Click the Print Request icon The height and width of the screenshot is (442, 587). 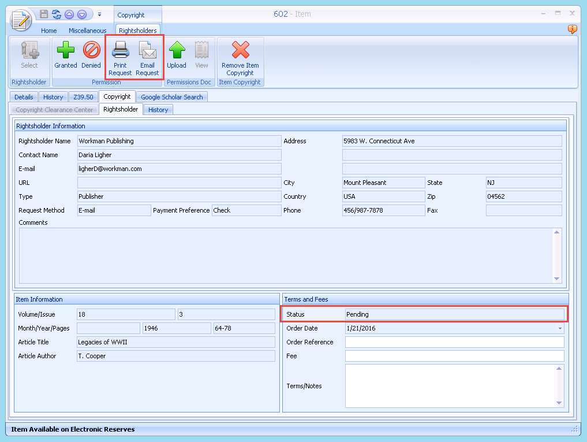point(120,57)
